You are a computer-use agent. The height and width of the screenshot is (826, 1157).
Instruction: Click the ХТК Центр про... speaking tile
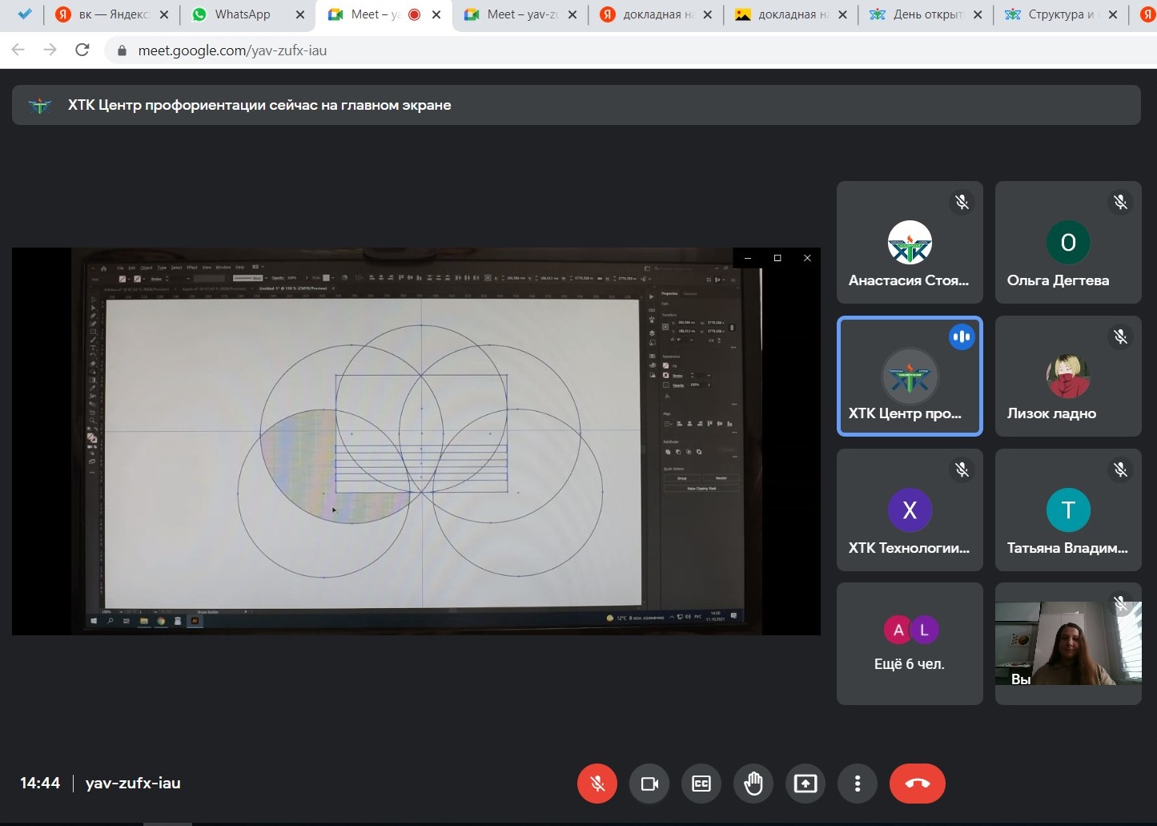(x=910, y=377)
